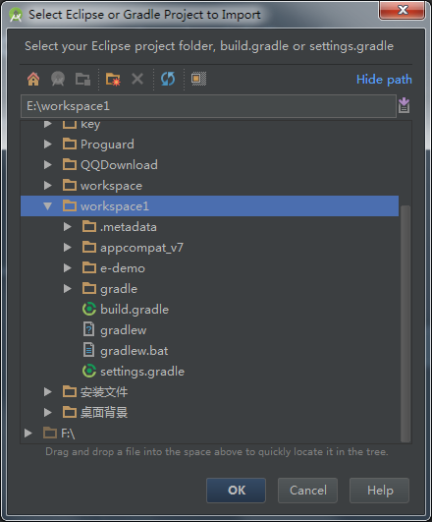Image resolution: width=432 pixels, height=522 pixels.
Task: Close the import dialog window
Action: point(403,10)
